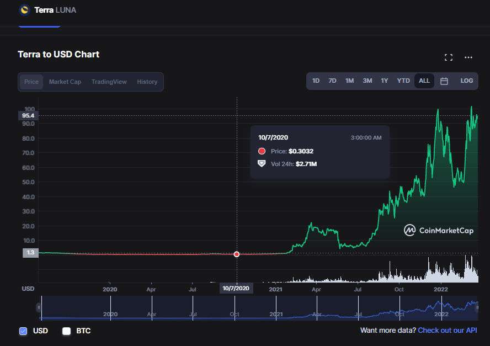Image resolution: width=490 pixels, height=346 pixels.
Task: Click the 3:00:00 AM tooltip timestamp
Action: pos(366,137)
